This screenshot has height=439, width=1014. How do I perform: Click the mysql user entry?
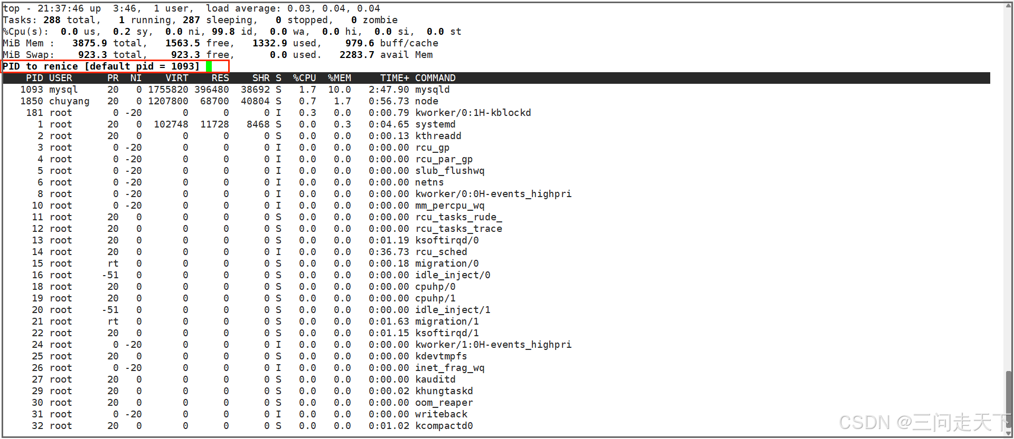pyautogui.click(x=63, y=90)
